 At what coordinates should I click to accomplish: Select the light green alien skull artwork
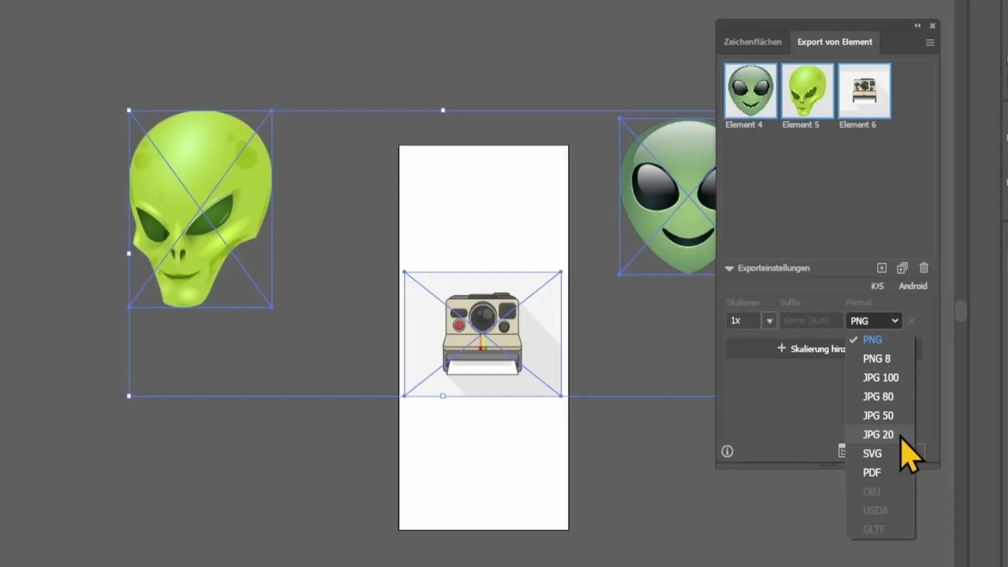click(201, 209)
